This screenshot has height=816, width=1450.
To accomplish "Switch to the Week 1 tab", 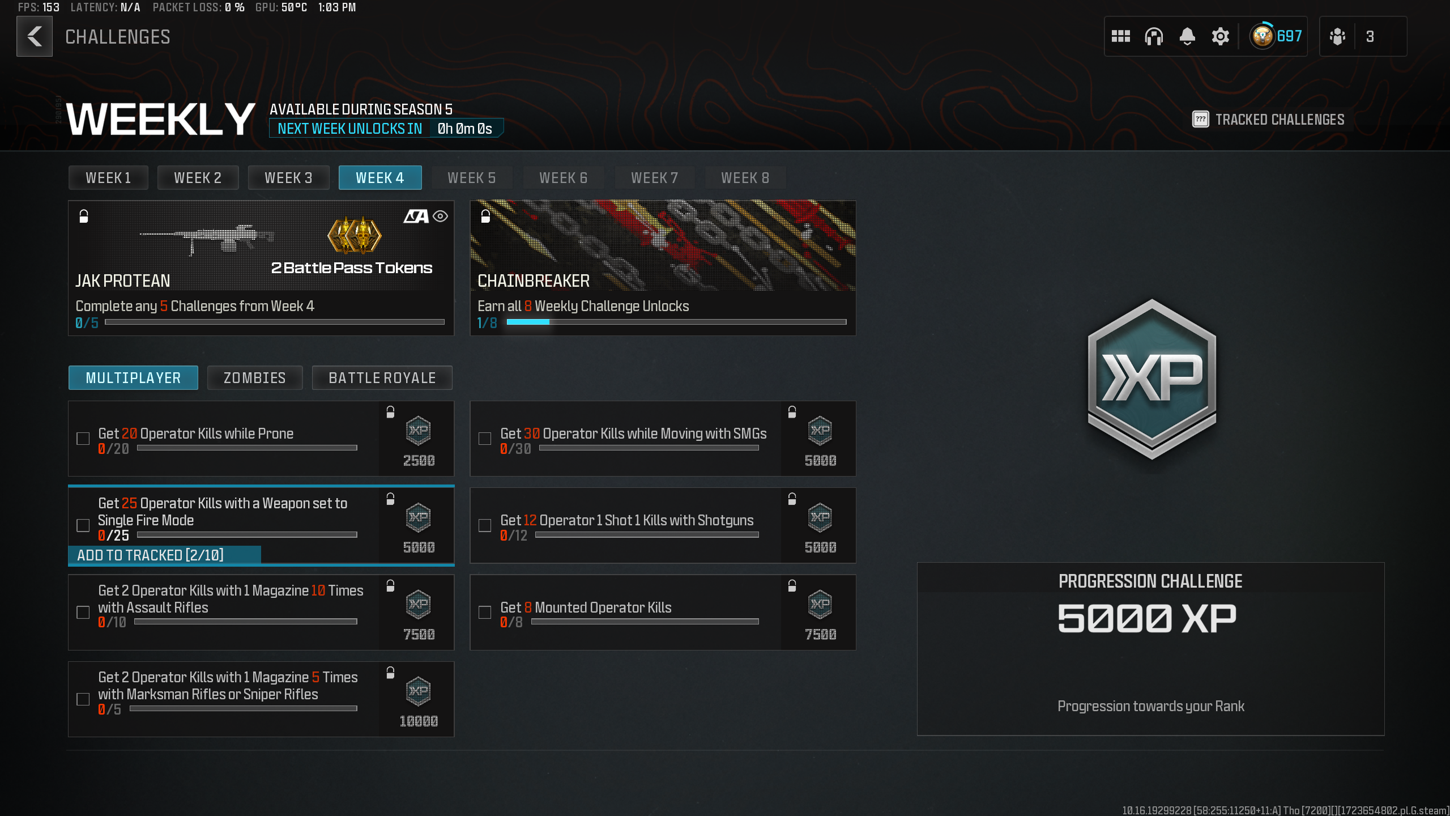I will point(108,177).
